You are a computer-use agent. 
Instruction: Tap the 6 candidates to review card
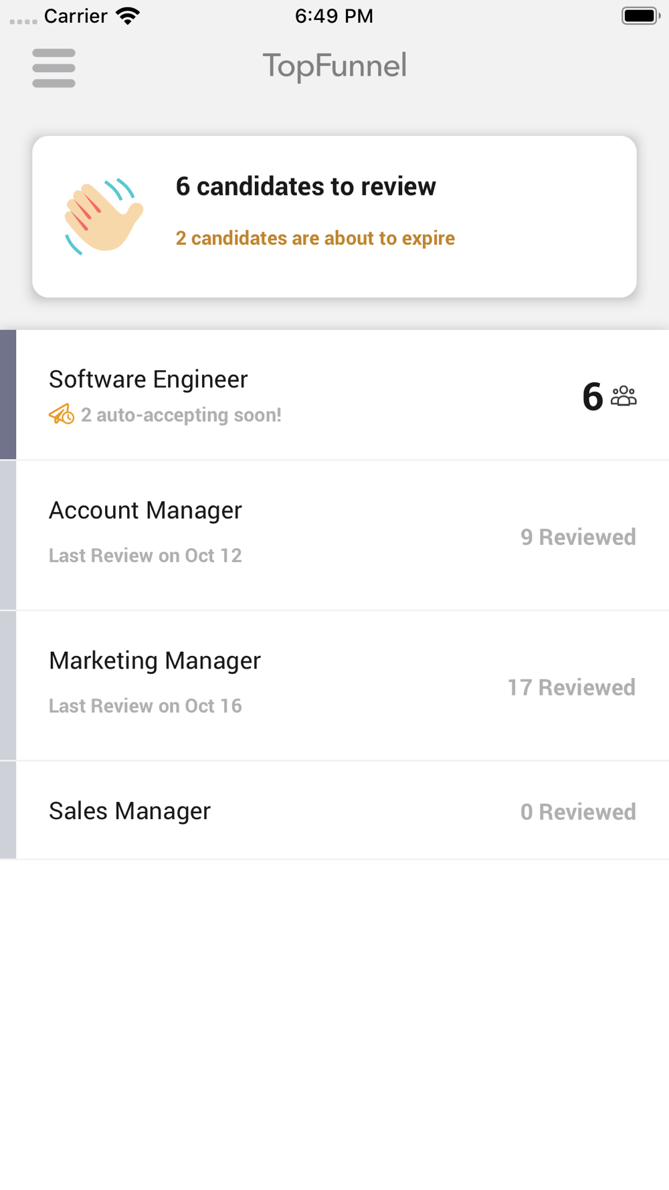334,217
